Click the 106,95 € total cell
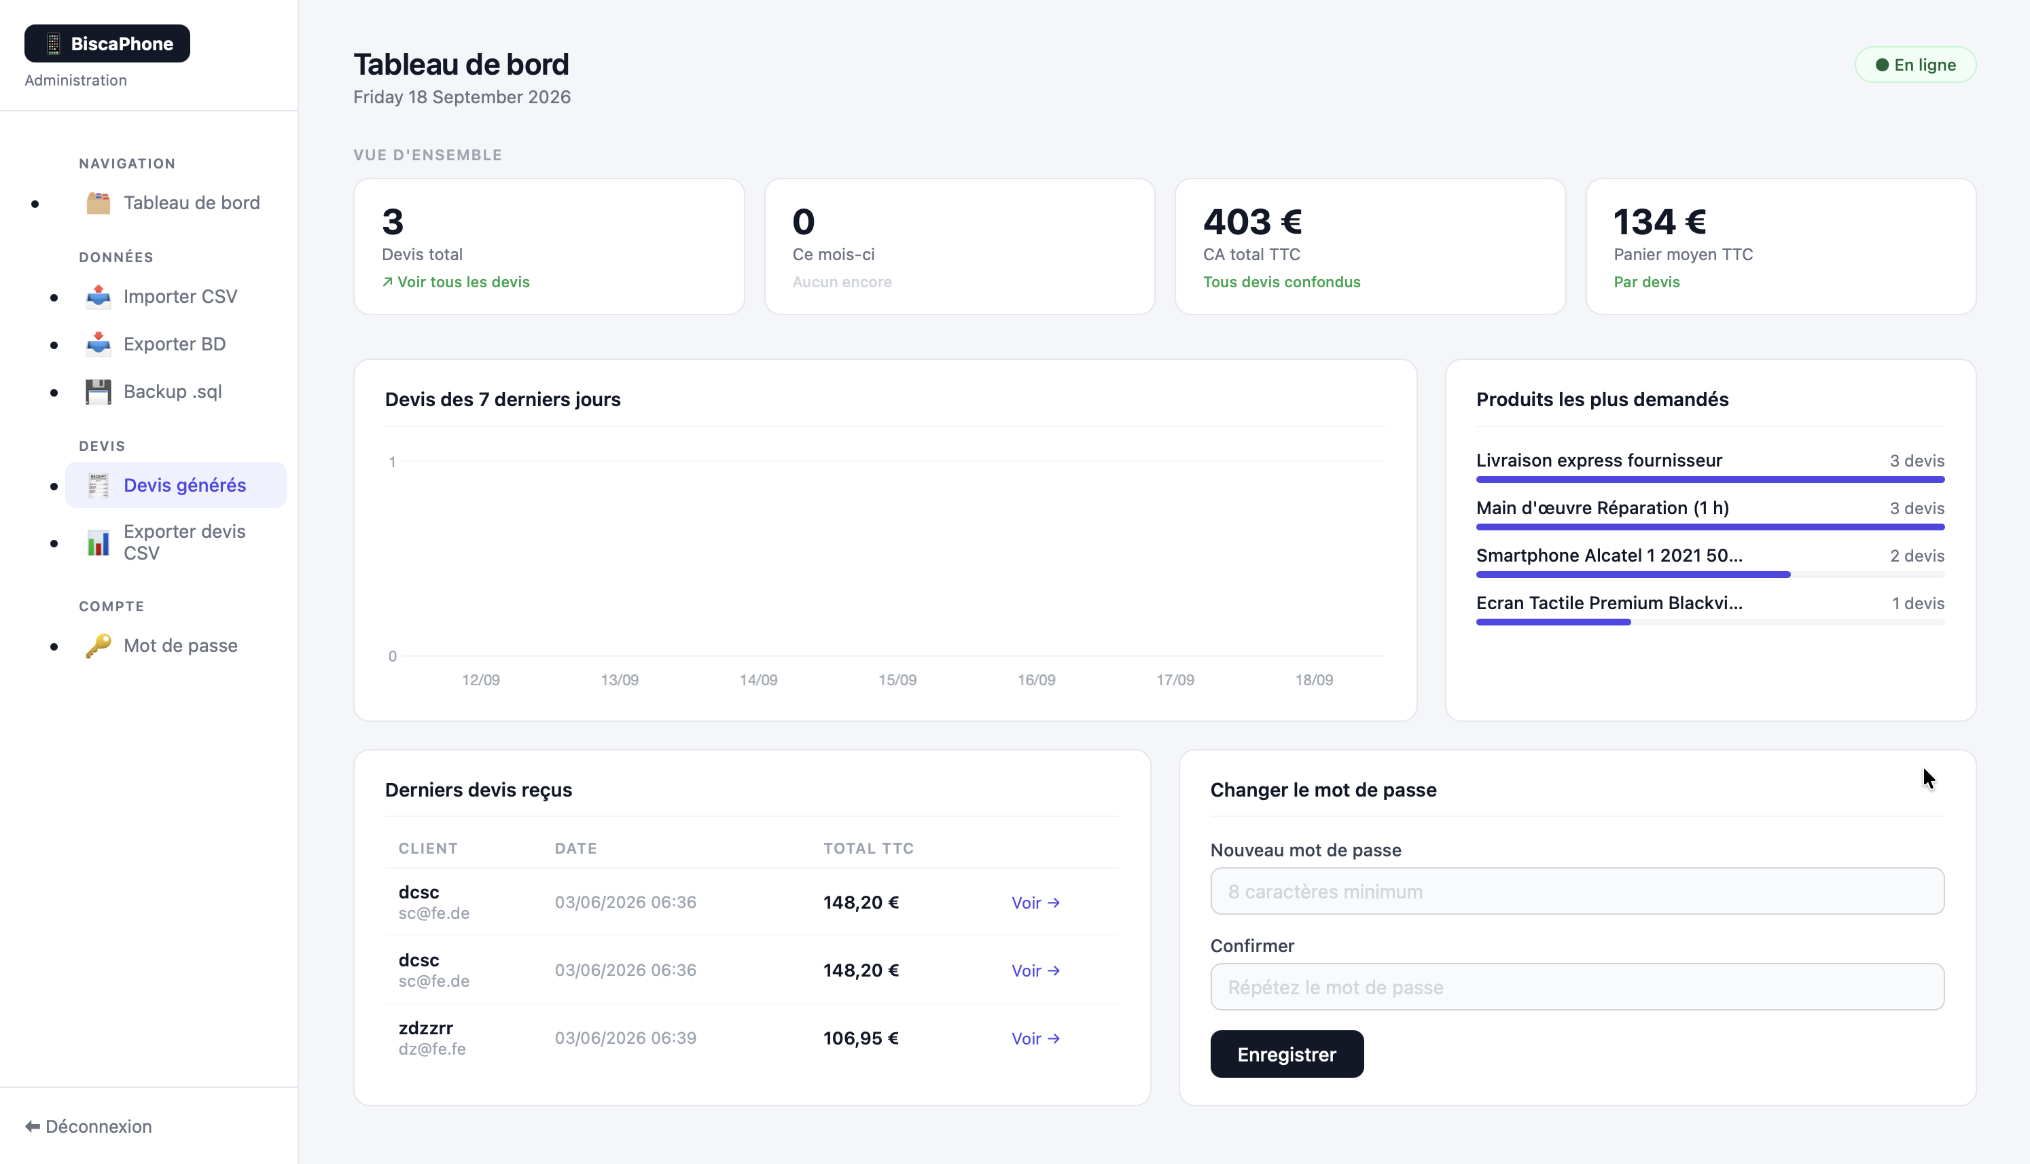This screenshot has width=2030, height=1164. pos(861,1038)
